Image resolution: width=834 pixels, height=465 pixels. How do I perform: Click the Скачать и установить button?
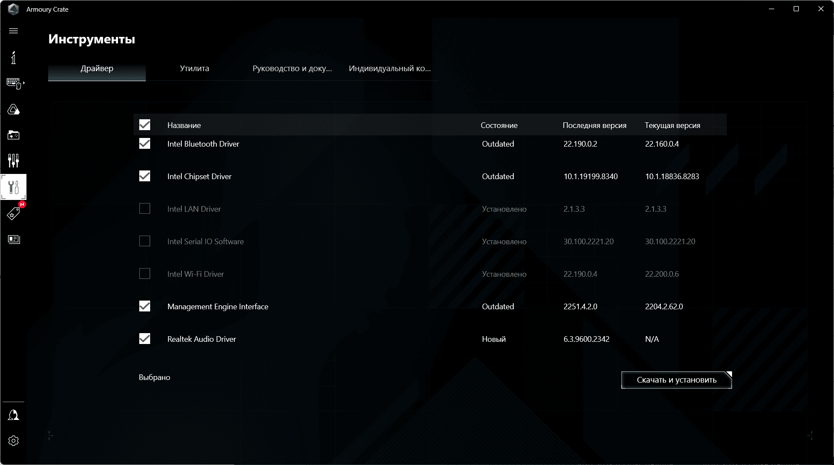click(x=676, y=380)
